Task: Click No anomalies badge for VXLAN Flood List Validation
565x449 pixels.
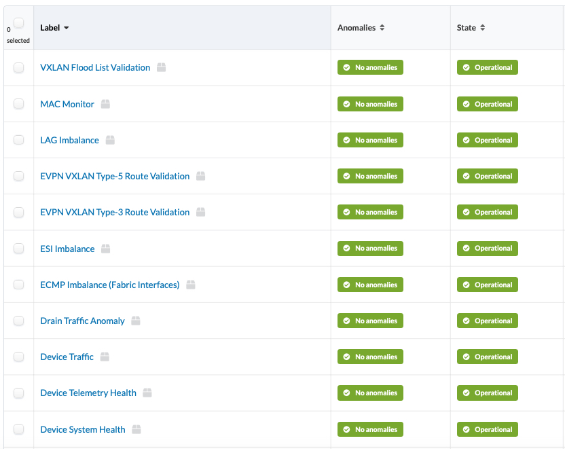Action: (370, 67)
